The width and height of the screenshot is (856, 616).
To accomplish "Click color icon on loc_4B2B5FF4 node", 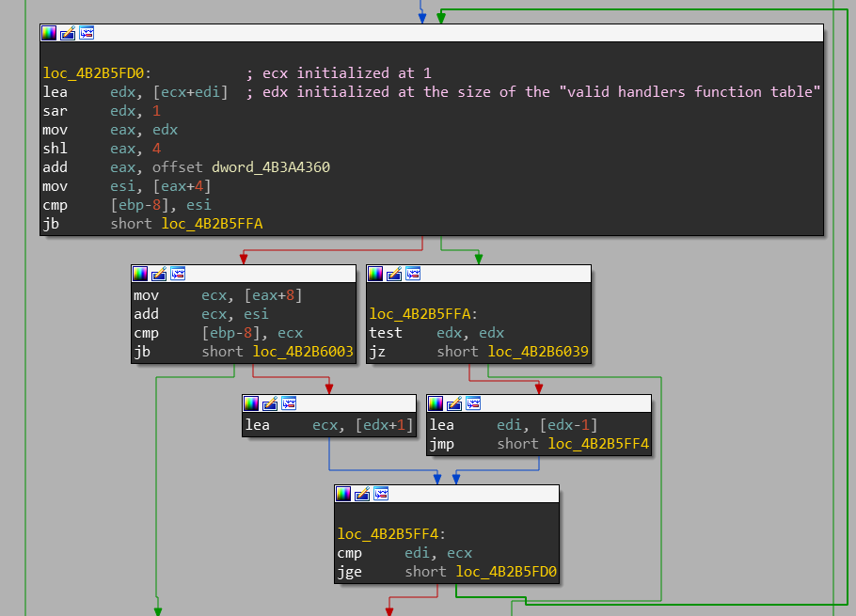I will coord(343,494).
